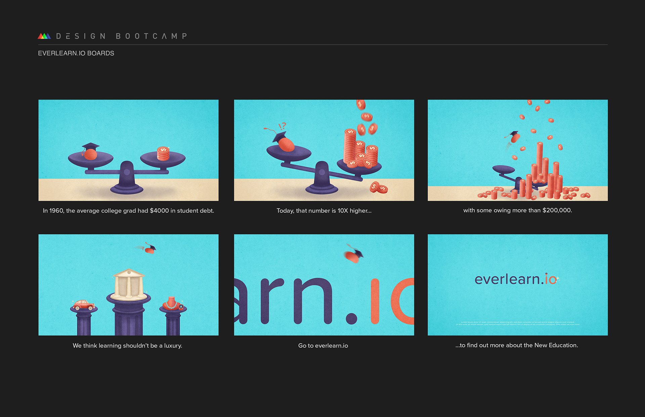
Task: Click the flying graduate in the 'arn.io' frame
Action: tap(353, 254)
